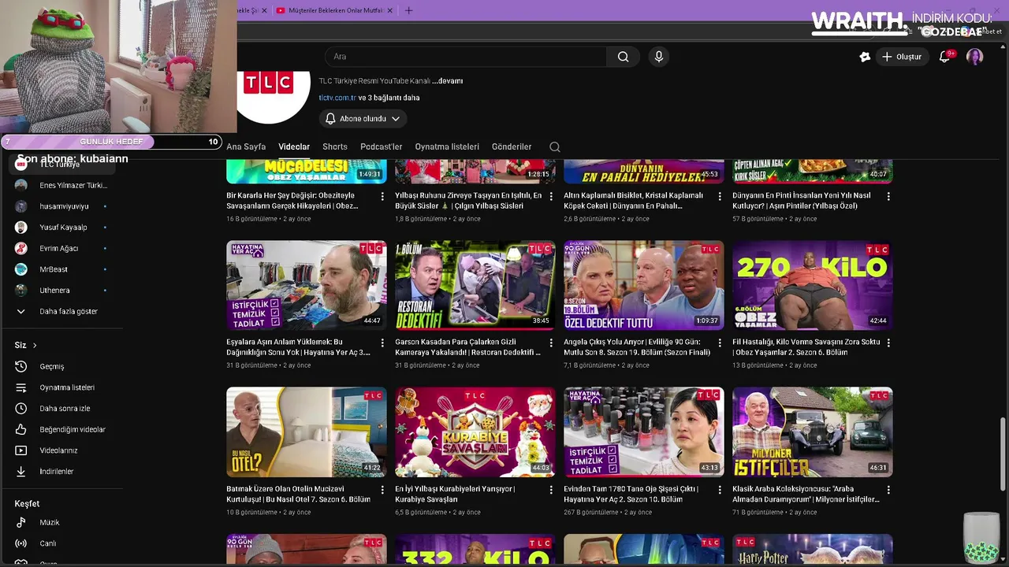Open options for Klasik Araba Koleksiyoncusu video
1009x567 pixels.
[x=888, y=490]
